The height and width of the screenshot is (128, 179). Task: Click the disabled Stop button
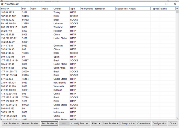coord(63,123)
